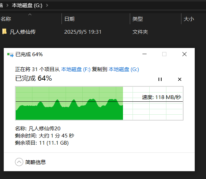The image size is (206, 179).
Task: Expand the chevron before 本地磁盘 (G:) breadcrumb
Action: (x=7, y=5)
